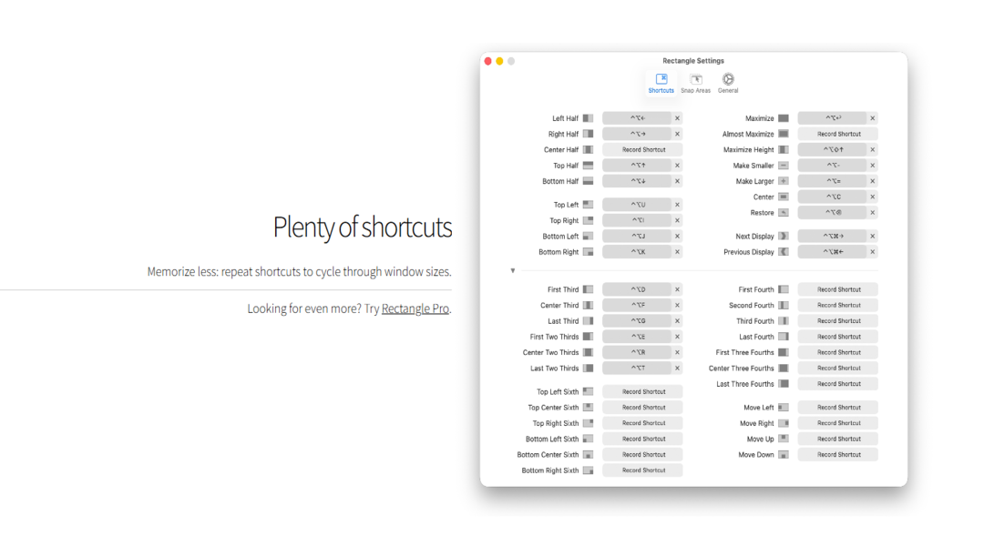The image size is (984, 546).
Task: Click the Top Right quadrant icon
Action: [x=588, y=220]
